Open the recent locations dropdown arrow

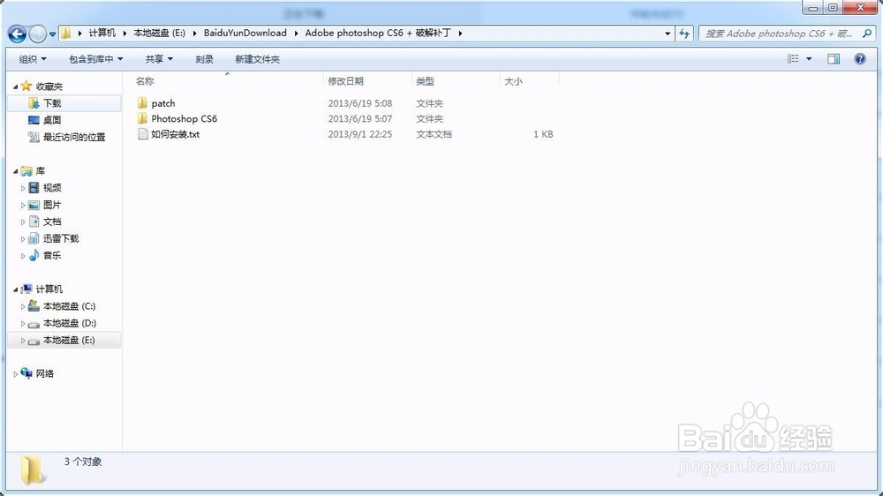(52, 34)
